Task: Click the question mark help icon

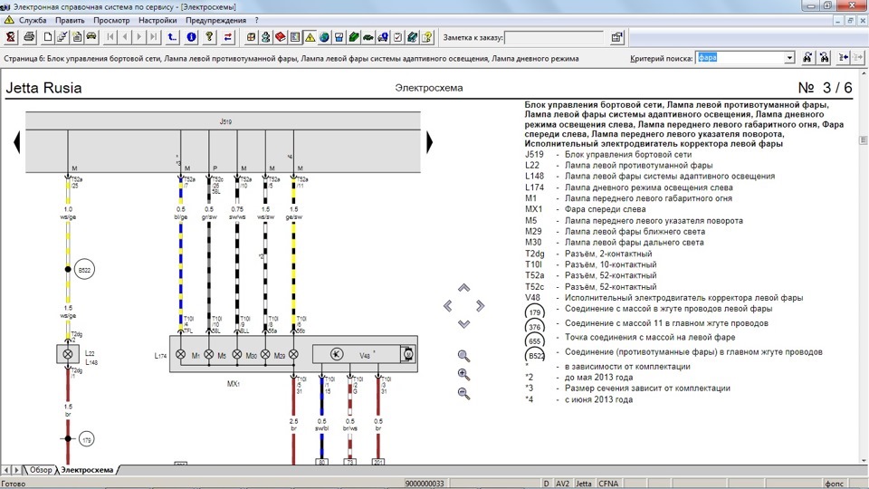Action: (209, 37)
